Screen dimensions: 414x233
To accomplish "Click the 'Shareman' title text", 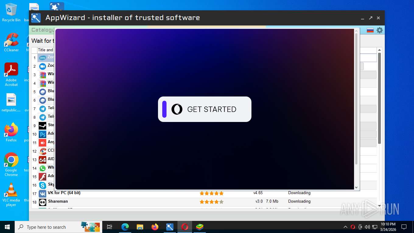I will [x=58, y=201].
